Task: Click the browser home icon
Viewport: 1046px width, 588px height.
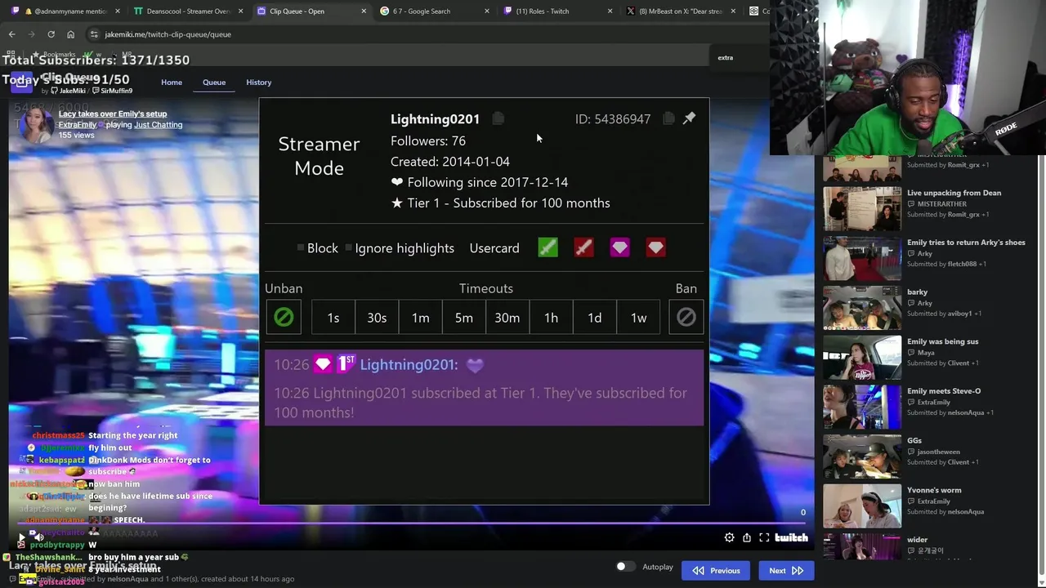Action: coord(70,34)
